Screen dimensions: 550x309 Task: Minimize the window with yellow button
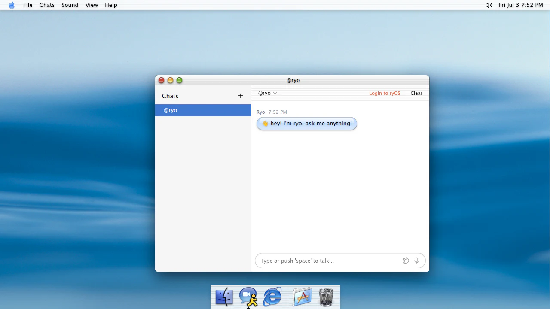(170, 80)
